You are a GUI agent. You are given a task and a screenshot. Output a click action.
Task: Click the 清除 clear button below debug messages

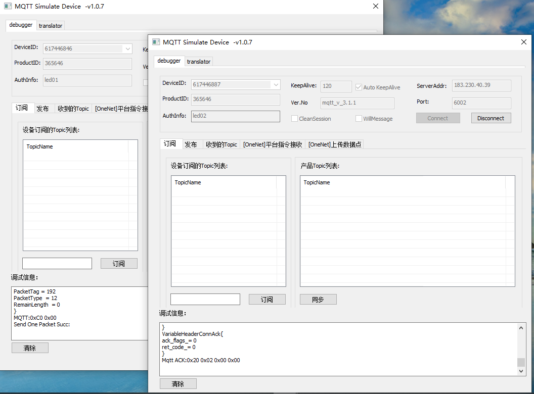click(178, 383)
